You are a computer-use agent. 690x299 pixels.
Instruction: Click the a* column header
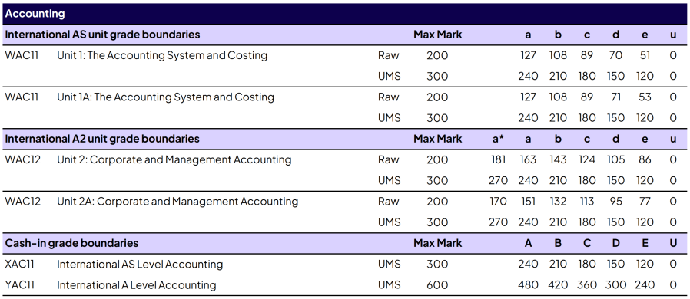coord(498,139)
